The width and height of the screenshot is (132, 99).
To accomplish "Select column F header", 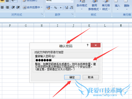I will coord(10,26).
